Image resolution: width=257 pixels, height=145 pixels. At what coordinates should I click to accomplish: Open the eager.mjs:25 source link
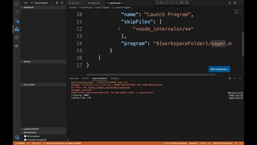coord(236,95)
